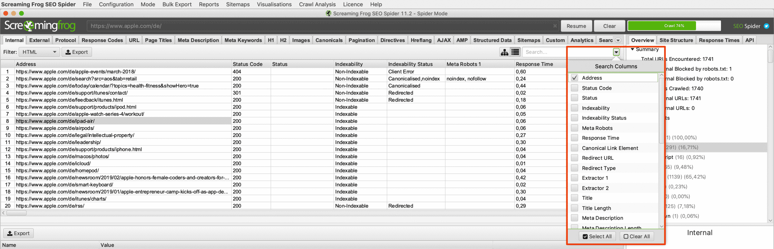Uncheck the Address search column
Viewport: 774px width, 249px height.
pos(574,78)
